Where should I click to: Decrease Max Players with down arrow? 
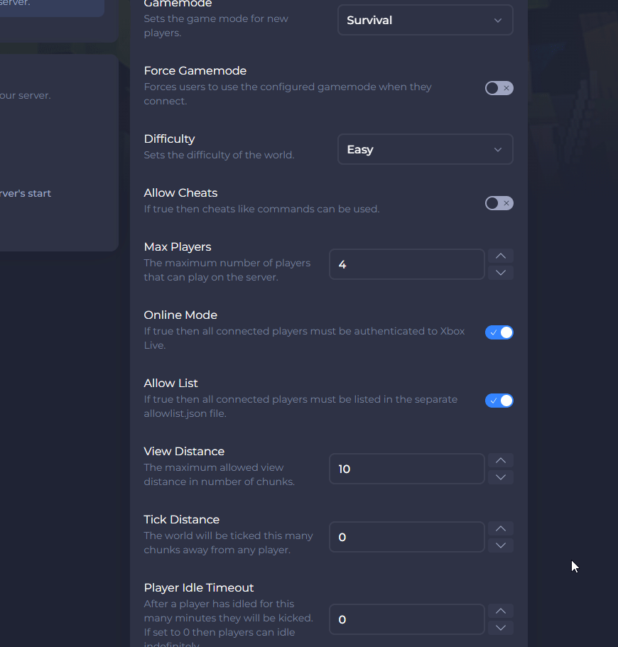[501, 273]
